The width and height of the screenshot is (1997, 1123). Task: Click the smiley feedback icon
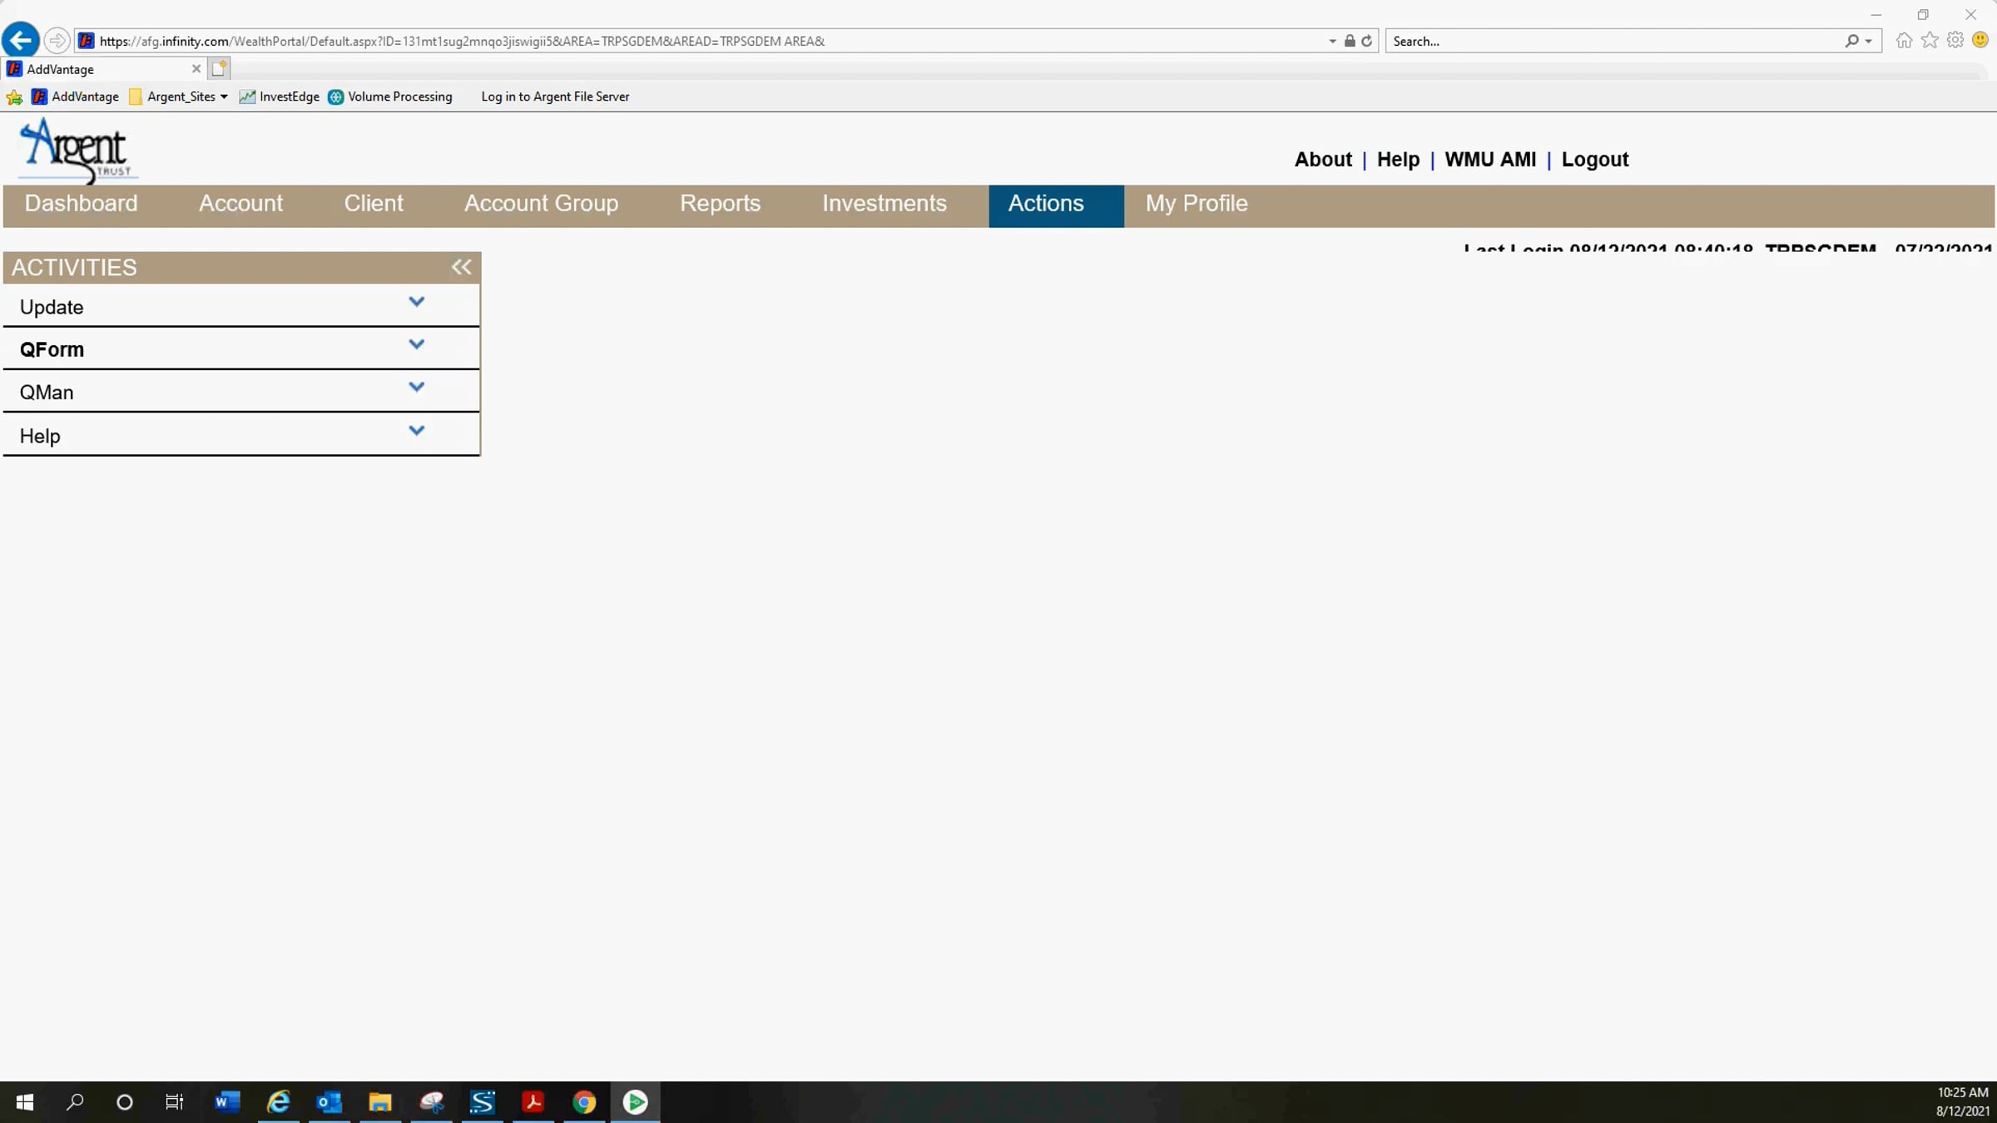(1981, 40)
